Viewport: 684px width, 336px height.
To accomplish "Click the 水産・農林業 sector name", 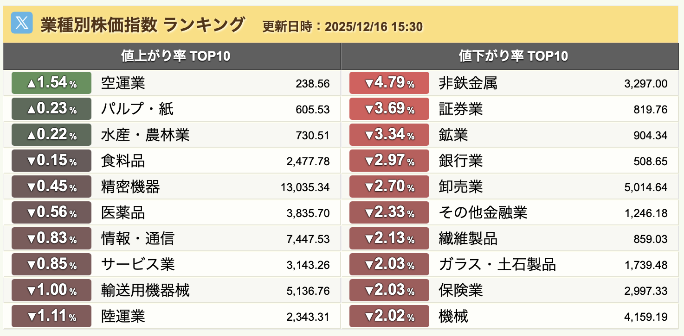I will click(x=145, y=135).
